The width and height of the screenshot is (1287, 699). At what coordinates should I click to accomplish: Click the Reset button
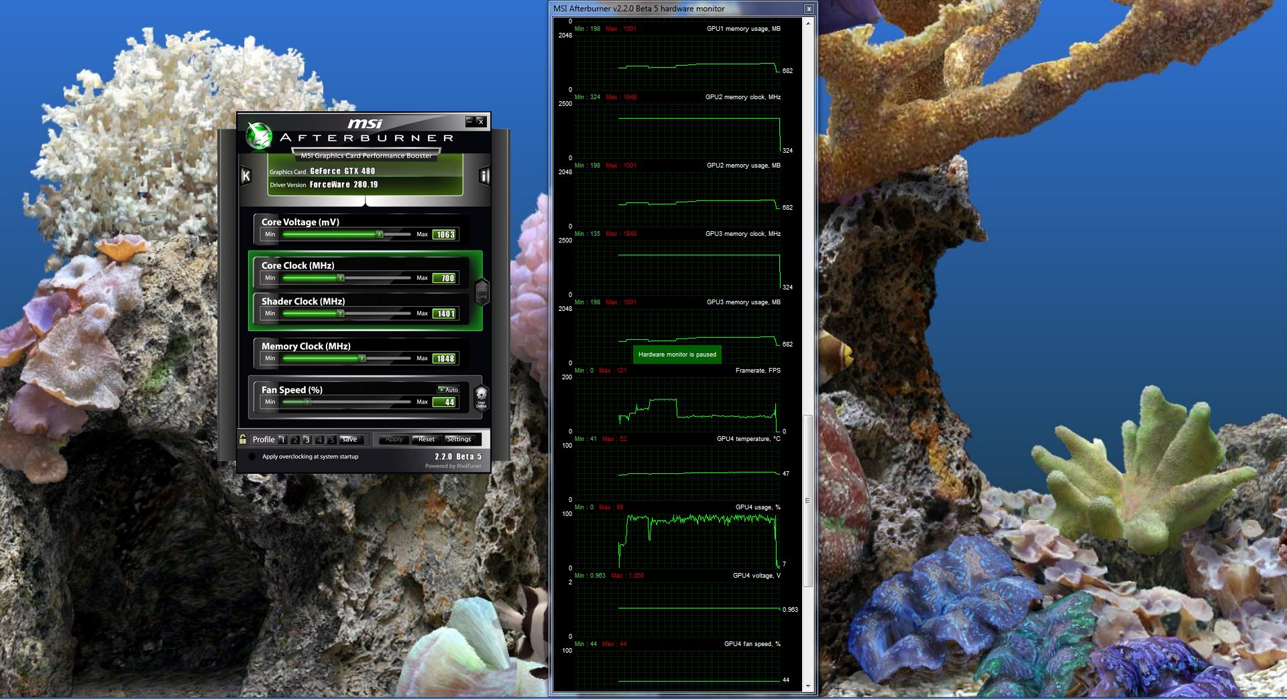(x=426, y=440)
